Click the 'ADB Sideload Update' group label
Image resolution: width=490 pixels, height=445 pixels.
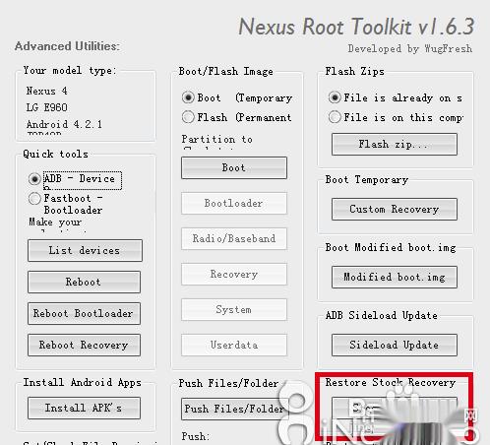click(382, 316)
